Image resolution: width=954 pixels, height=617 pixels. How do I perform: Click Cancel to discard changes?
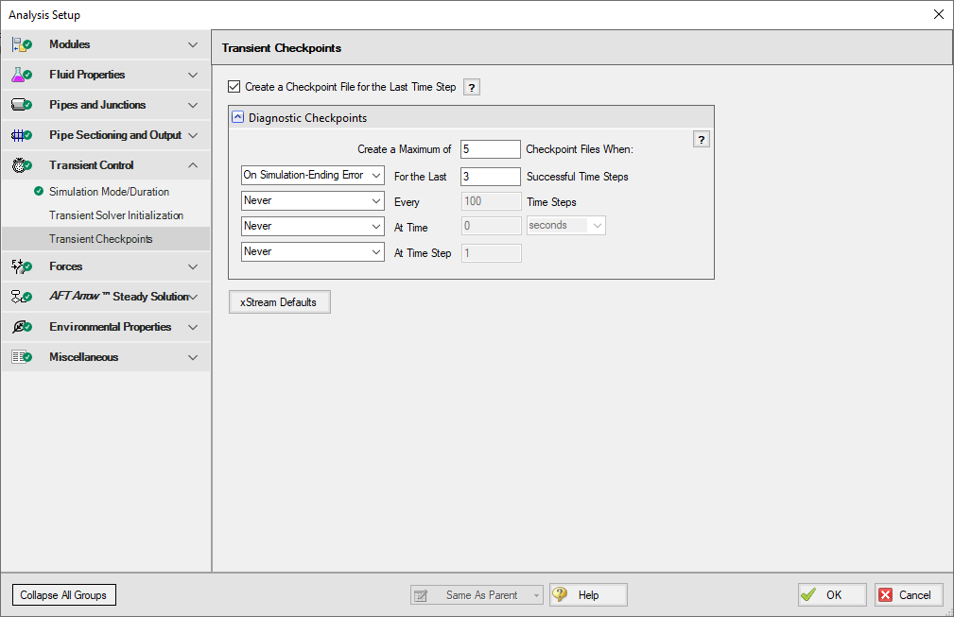909,595
